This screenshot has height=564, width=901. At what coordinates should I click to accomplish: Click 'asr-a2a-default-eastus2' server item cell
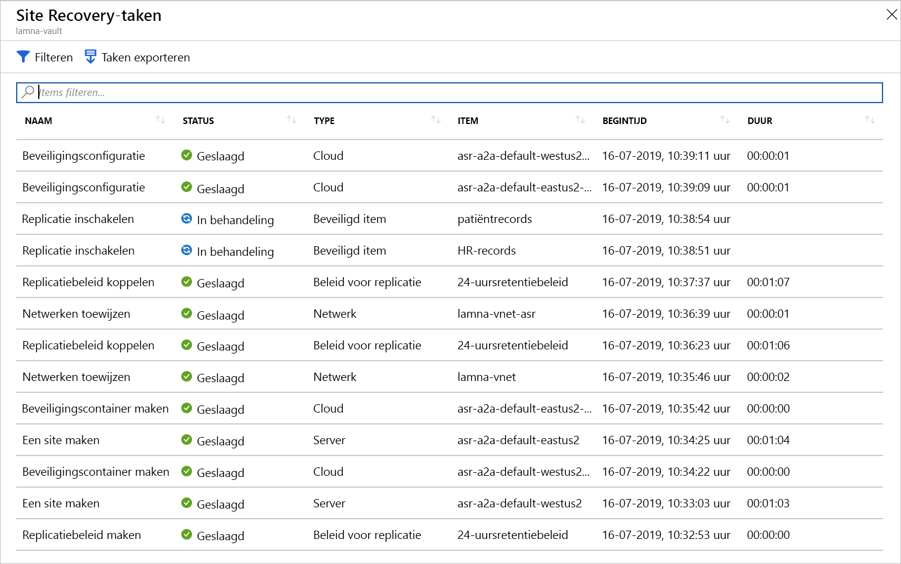point(518,440)
